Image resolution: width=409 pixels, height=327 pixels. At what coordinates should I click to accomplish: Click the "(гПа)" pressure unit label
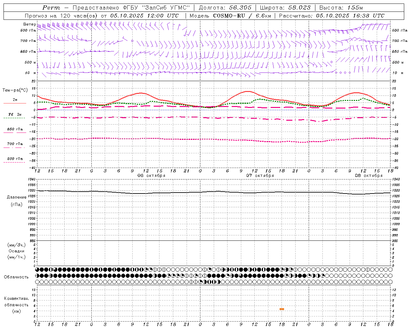pos(17,204)
